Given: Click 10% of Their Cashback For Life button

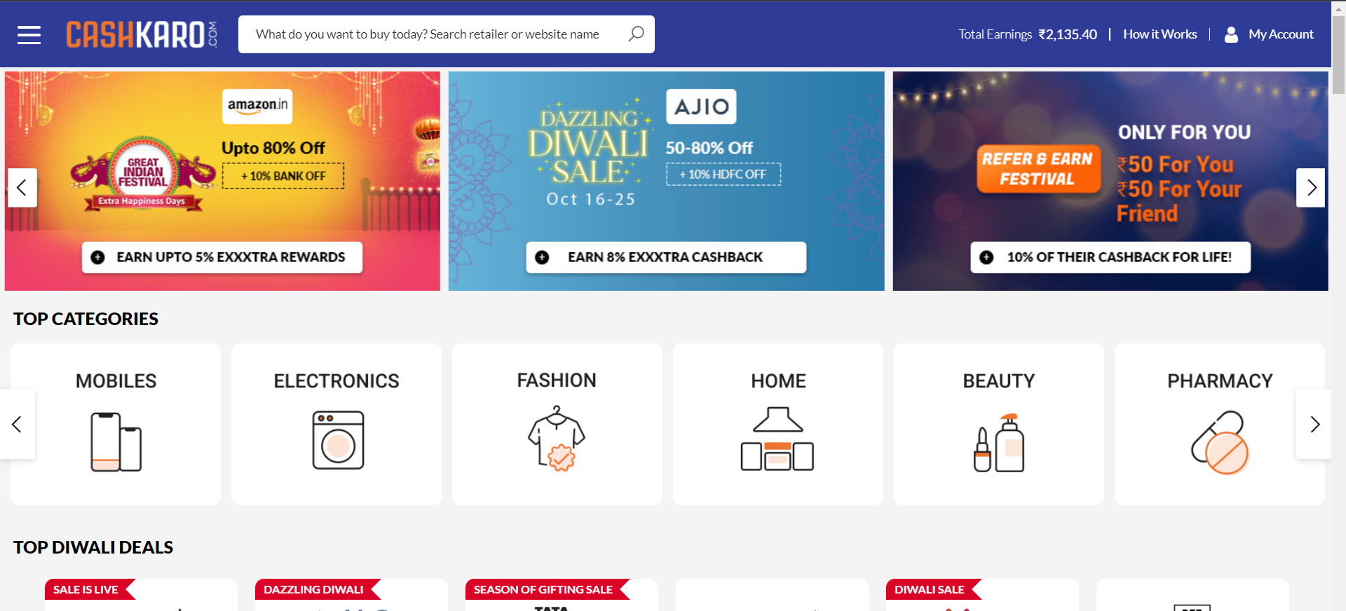Looking at the screenshot, I should pos(1110,257).
